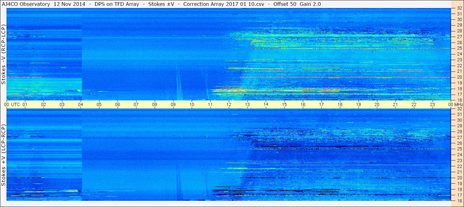Select the date 12 Nov 2014 in header
The height and width of the screenshot is (207, 464).
pos(70,4)
